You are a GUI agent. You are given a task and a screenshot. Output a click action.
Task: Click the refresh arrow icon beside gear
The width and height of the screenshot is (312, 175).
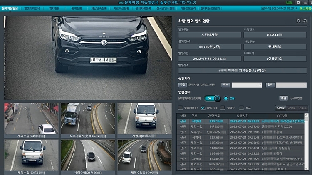[x=305, y=21]
